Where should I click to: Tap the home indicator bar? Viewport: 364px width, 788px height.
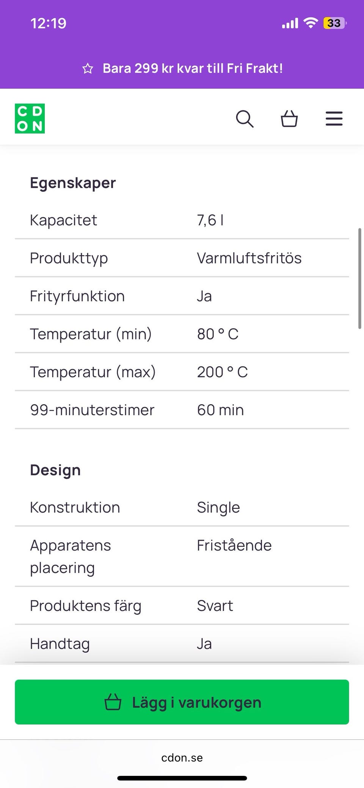pyautogui.click(x=182, y=778)
